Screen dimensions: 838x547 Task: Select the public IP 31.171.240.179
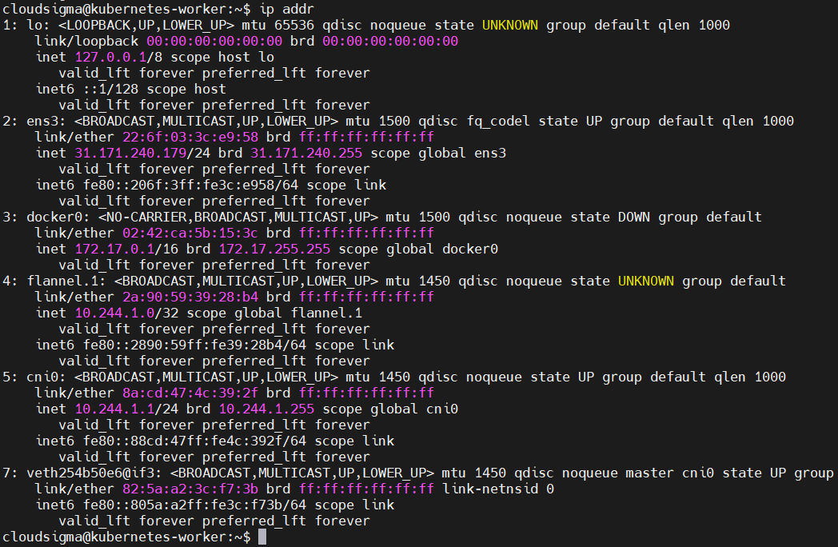click(x=131, y=153)
